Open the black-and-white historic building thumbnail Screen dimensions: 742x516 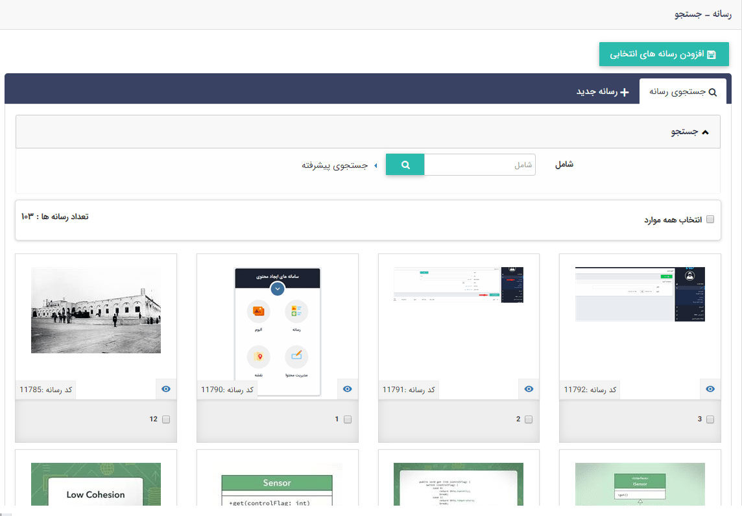point(96,311)
